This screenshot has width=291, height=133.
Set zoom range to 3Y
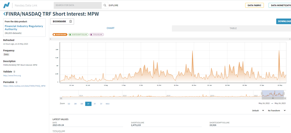pos(95,104)
